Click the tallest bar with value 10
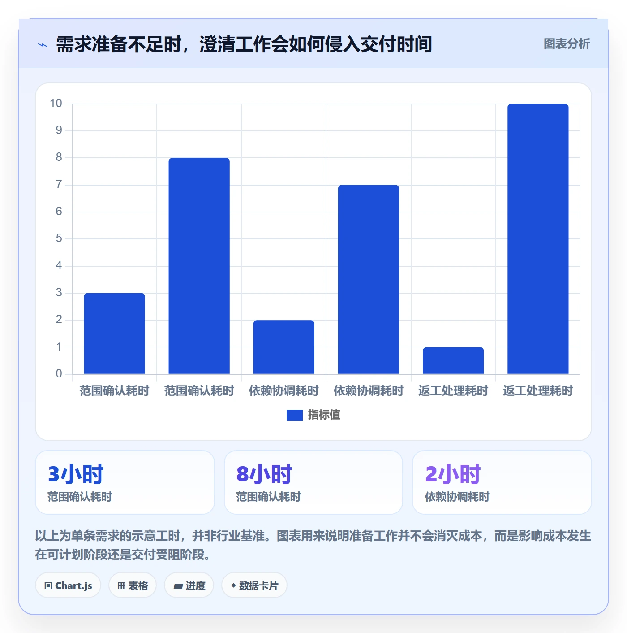The image size is (627, 633). [538, 239]
